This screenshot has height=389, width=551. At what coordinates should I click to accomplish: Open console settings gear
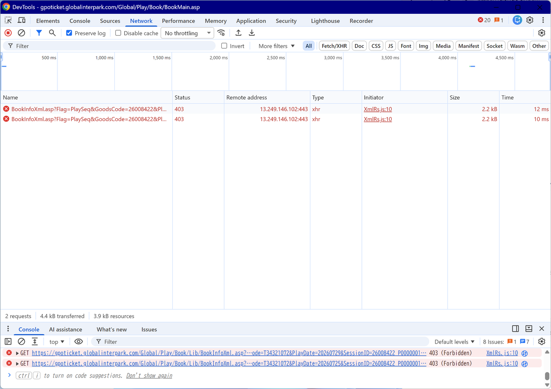(x=541, y=342)
